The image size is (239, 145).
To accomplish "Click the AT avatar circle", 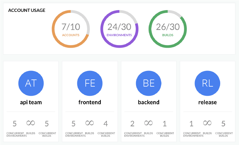I will 31,83.
